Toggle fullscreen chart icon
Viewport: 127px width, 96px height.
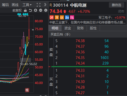tap(39, 5)
